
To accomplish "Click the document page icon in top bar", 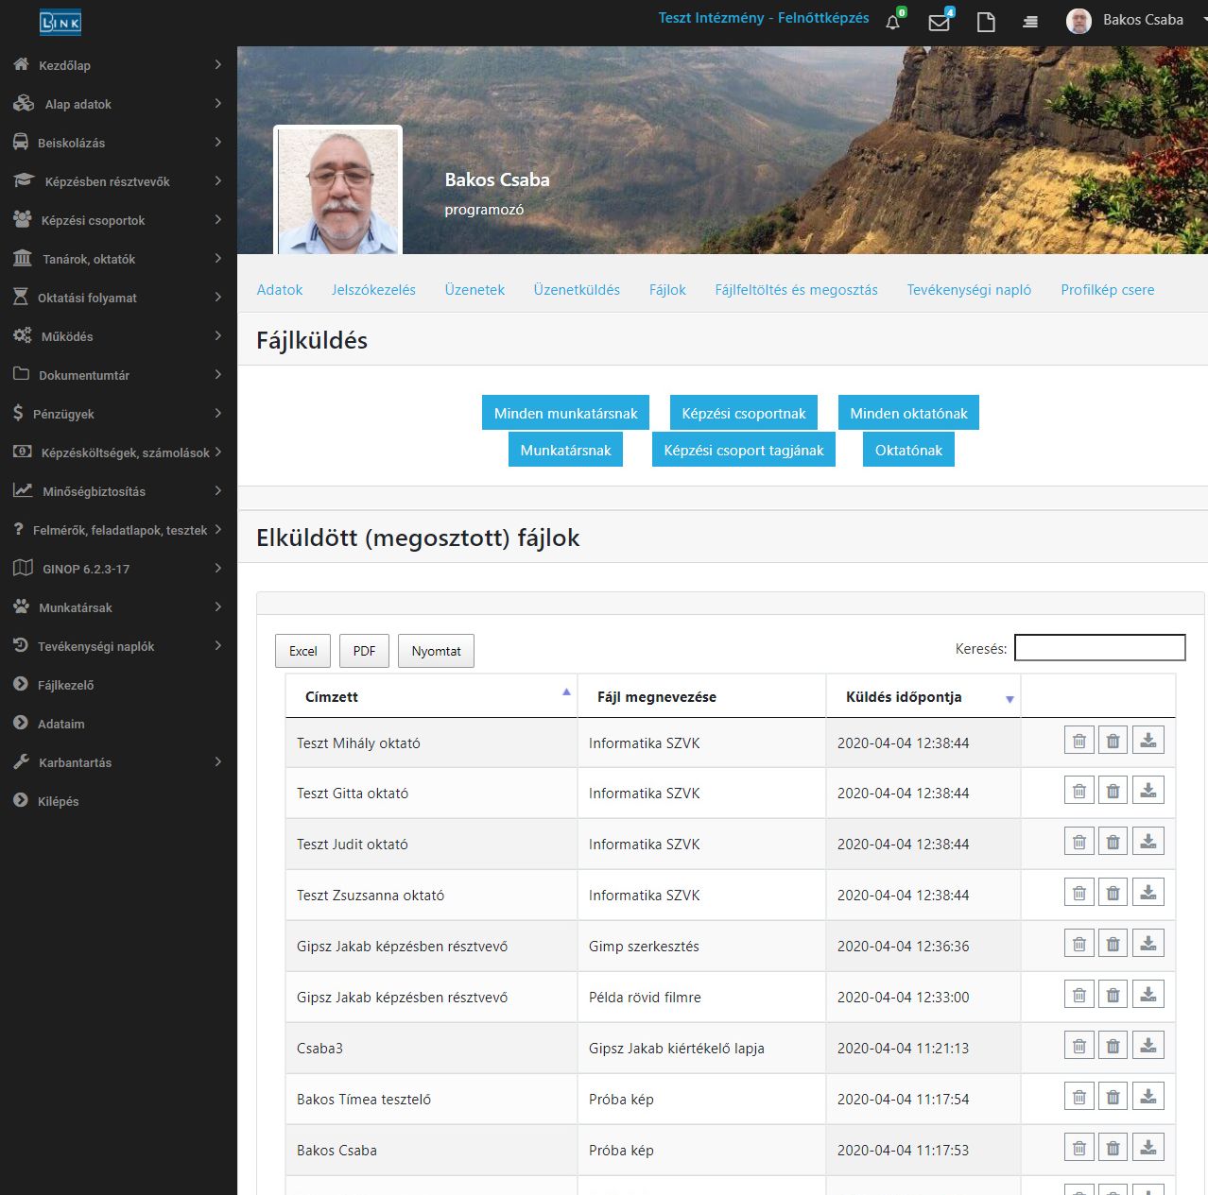I will point(986,22).
